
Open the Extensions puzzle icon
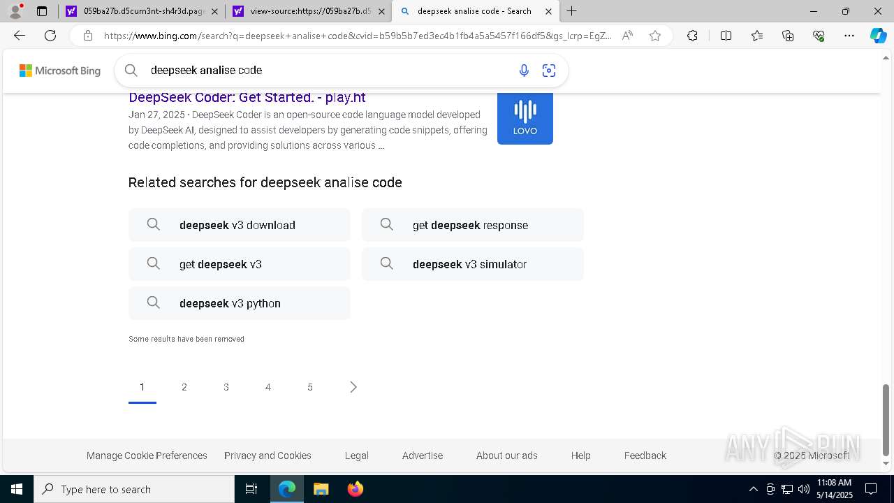tap(692, 36)
